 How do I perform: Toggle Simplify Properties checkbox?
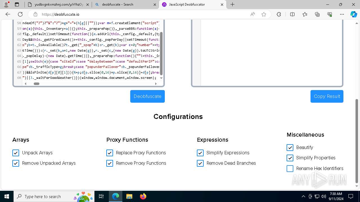[290, 158]
